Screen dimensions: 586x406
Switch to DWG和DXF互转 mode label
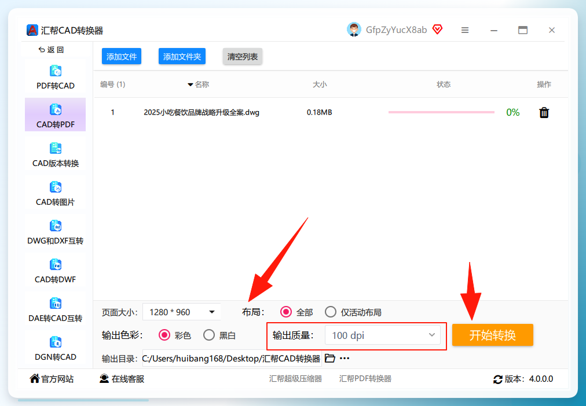[x=56, y=241]
